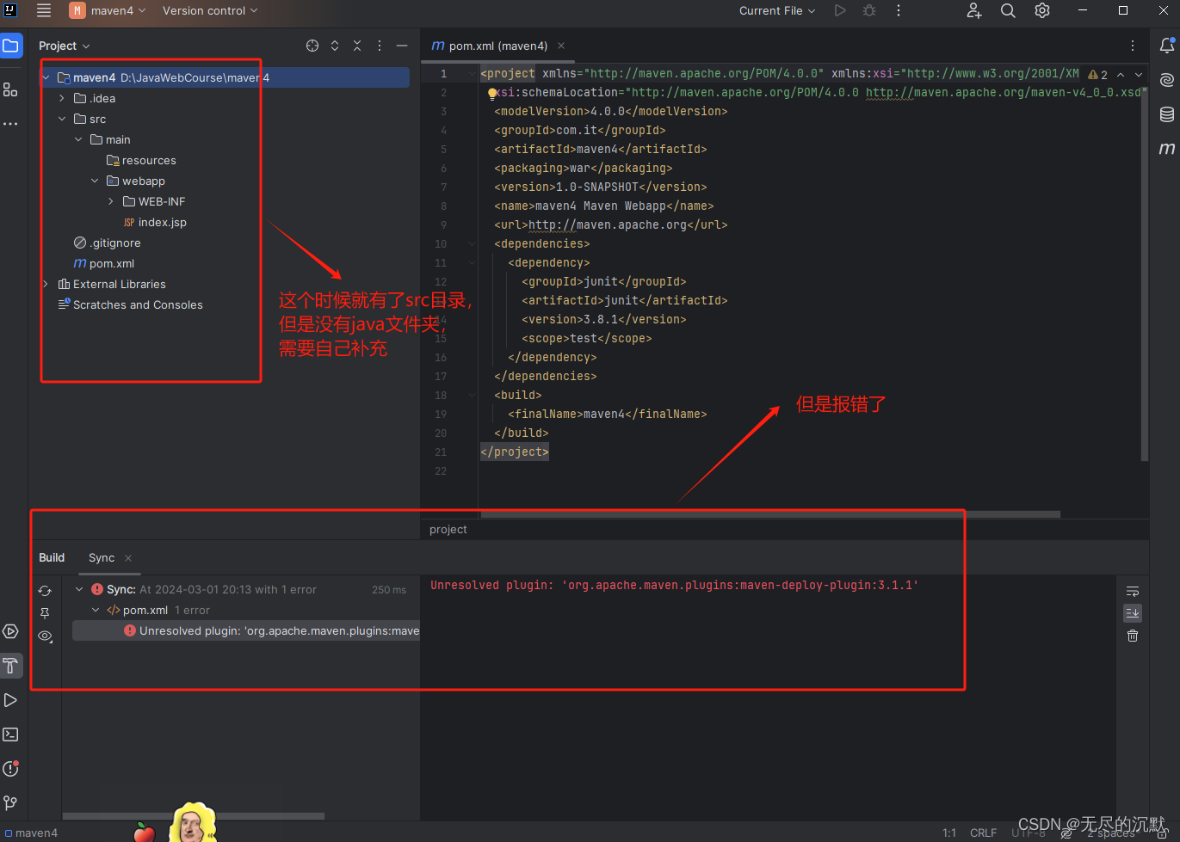Click the Run button in the toolbar
The image size is (1180, 842).
pyautogui.click(x=840, y=10)
